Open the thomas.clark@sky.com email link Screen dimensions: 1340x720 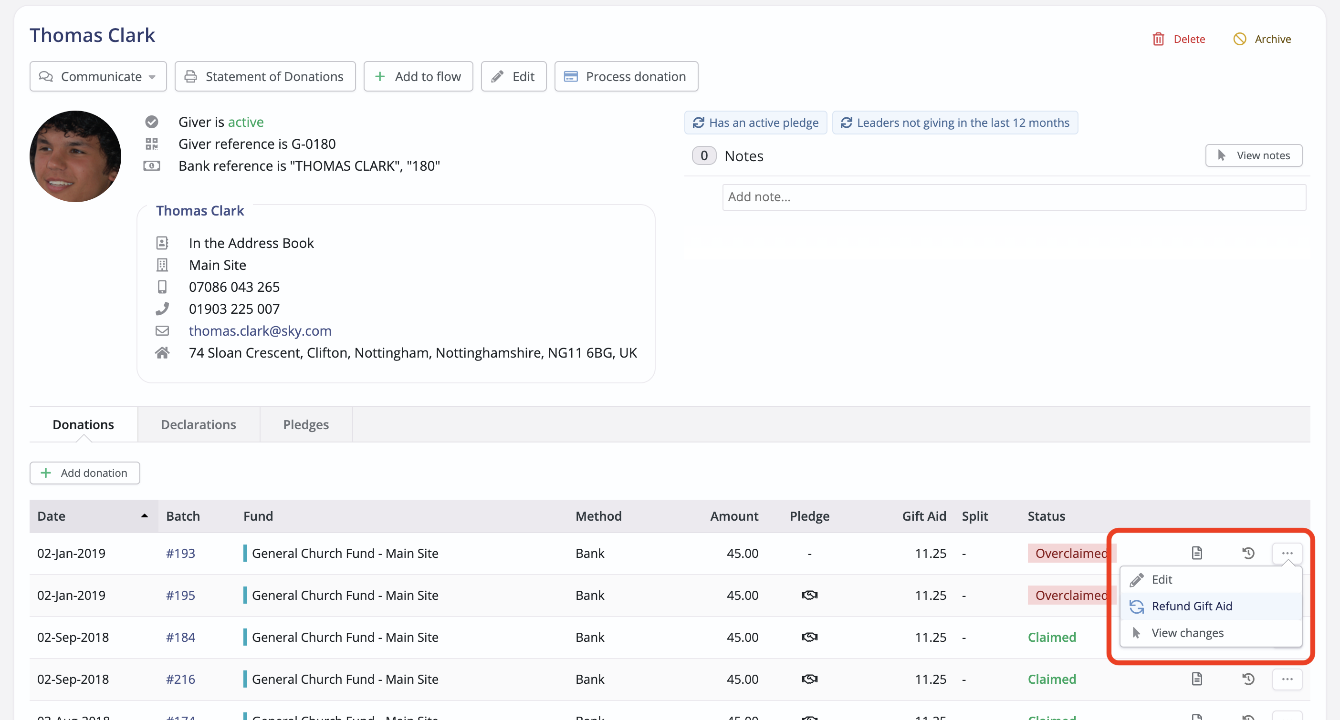pyautogui.click(x=260, y=330)
